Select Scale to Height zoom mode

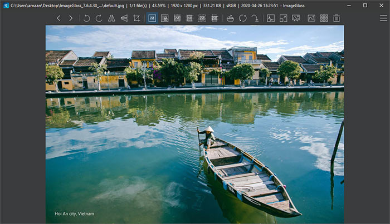click(189, 18)
